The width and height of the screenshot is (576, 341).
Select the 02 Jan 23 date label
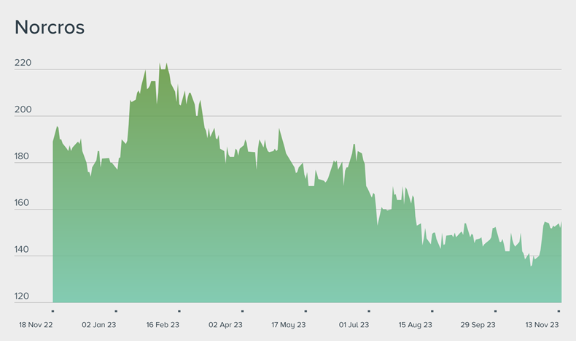click(99, 325)
